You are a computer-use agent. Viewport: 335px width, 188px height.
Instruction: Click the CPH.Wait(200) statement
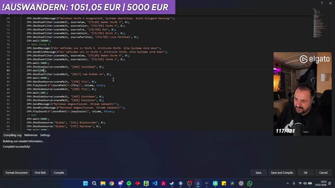(37, 93)
